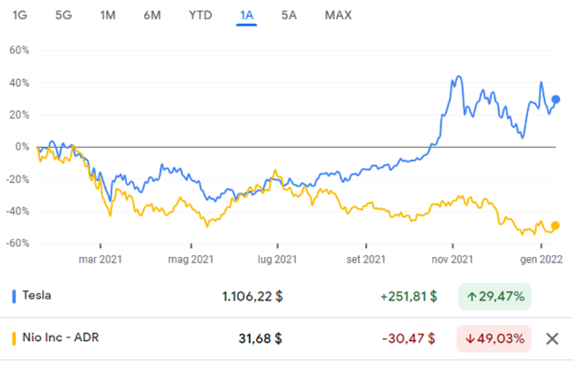Switch to the 6M range tab

152,15
